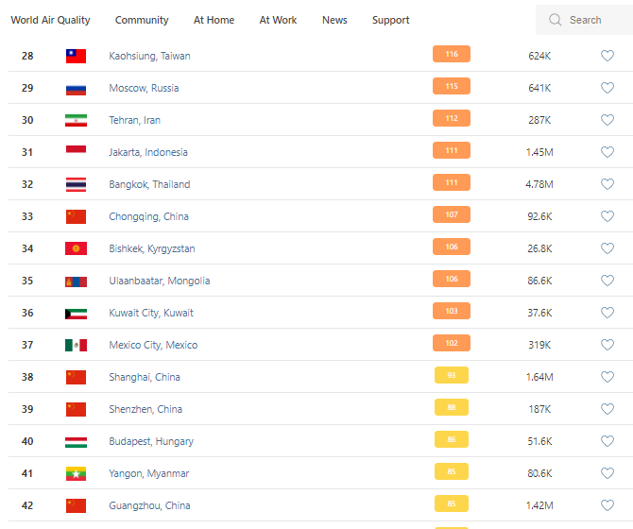Open the At Home menu
This screenshot has height=529, width=633.
point(214,20)
